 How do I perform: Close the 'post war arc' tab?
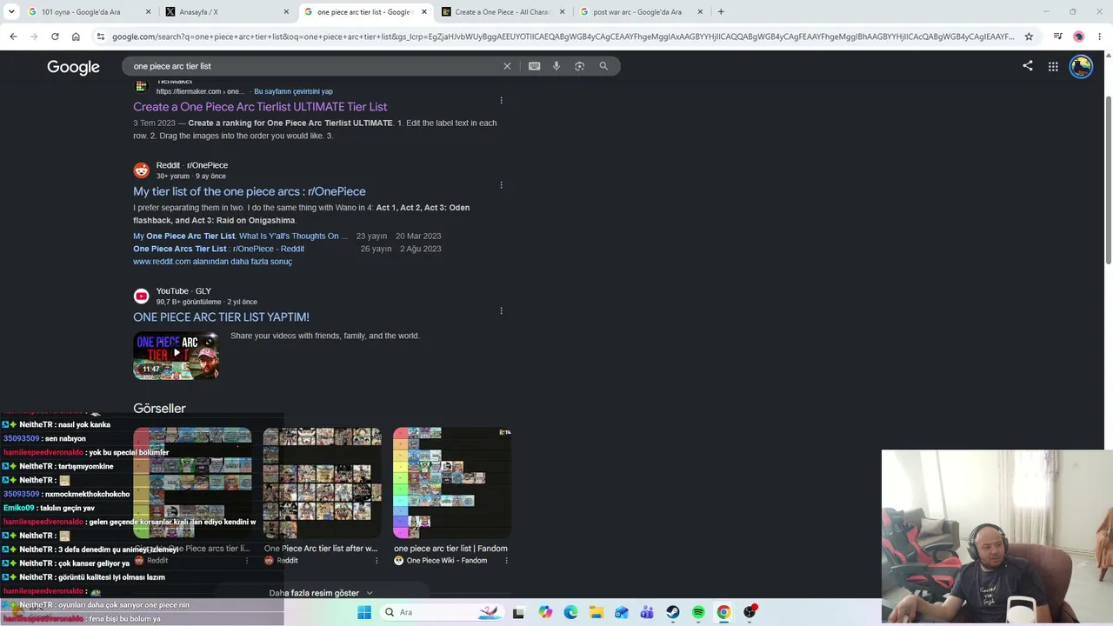coord(700,12)
